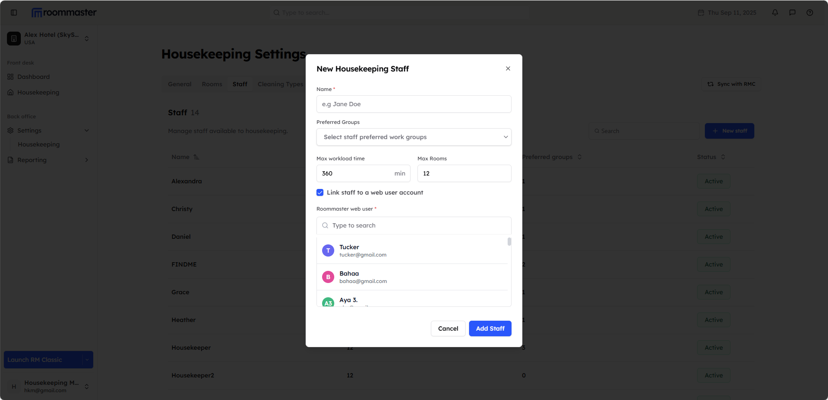Toggle the sidebar collapse icon
The image size is (828, 400).
(14, 13)
